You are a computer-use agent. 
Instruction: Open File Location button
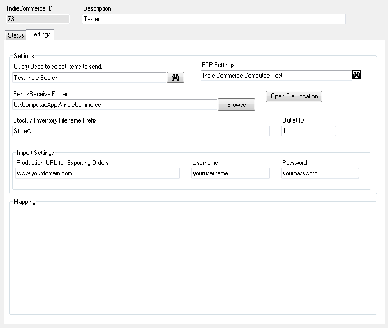tap(294, 97)
